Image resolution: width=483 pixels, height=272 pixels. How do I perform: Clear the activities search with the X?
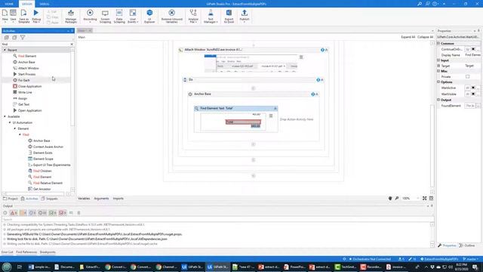click(x=72, y=44)
